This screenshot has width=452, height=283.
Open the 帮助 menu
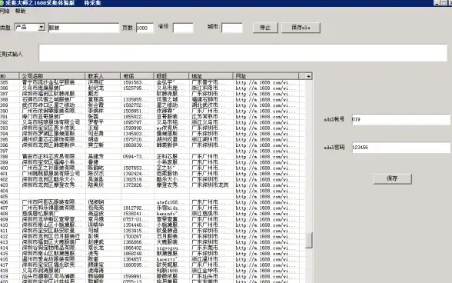20,12
